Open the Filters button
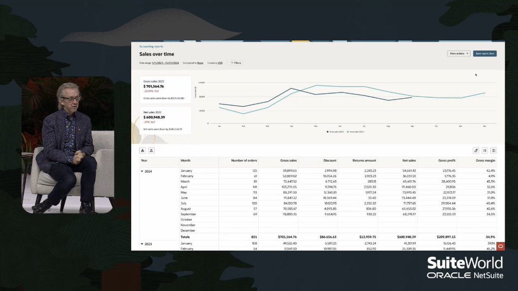The height and width of the screenshot is (291, 518). point(236,63)
